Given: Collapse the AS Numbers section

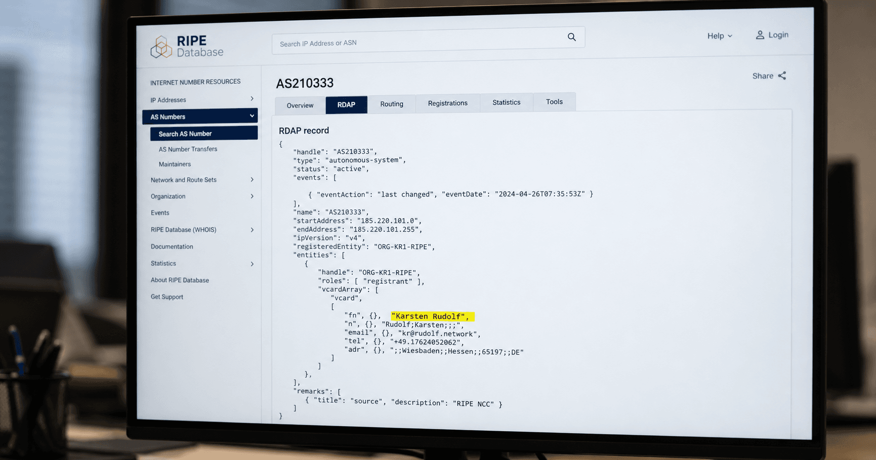Looking at the screenshot, I should (252, 116).
